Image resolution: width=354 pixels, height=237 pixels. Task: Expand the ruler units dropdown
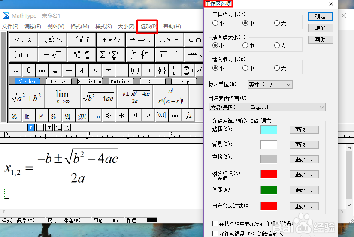click(x=269, y=85)
